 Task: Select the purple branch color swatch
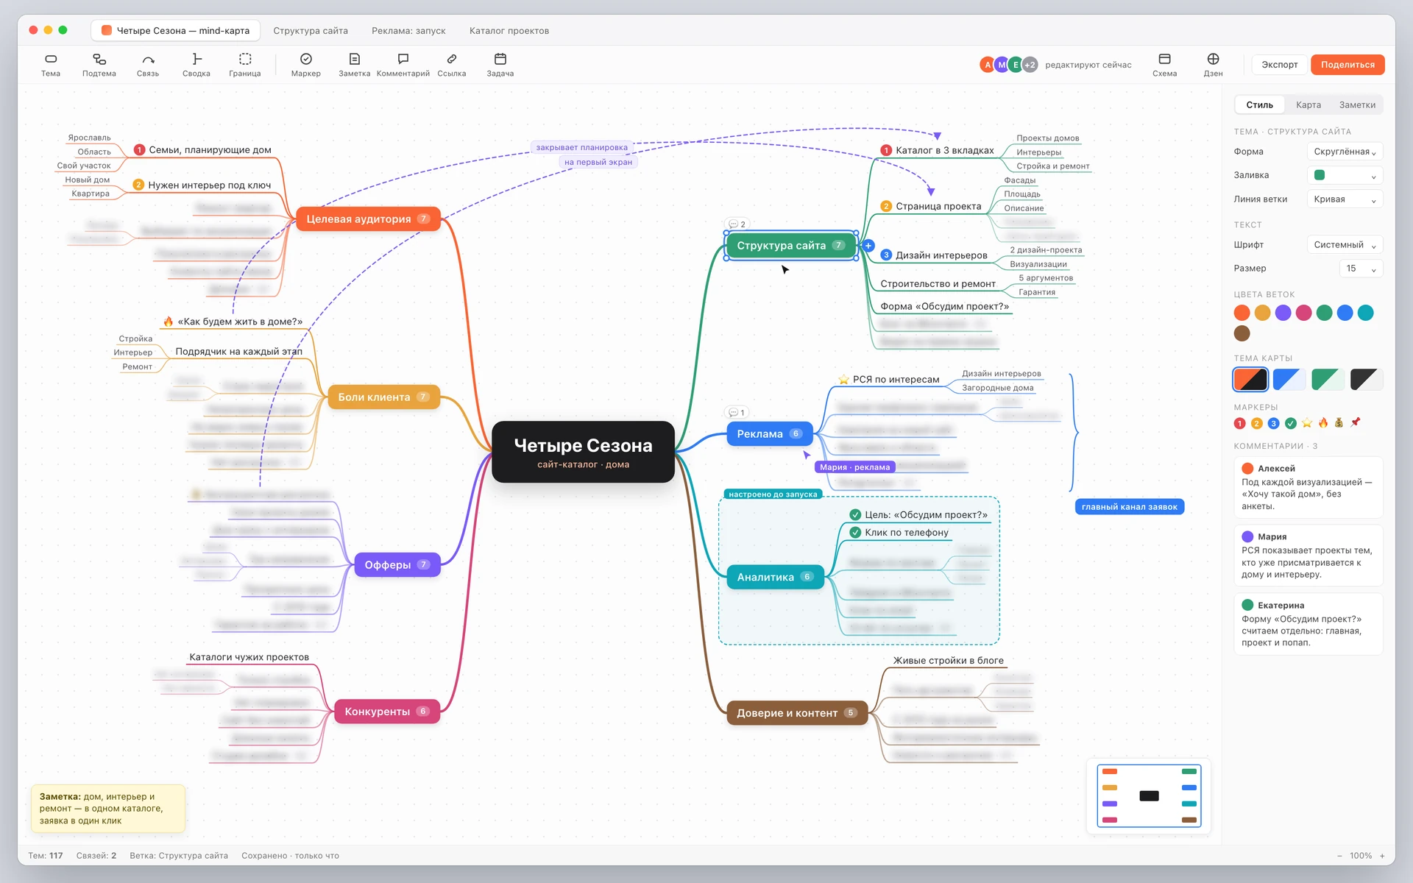coord(1283,313)
